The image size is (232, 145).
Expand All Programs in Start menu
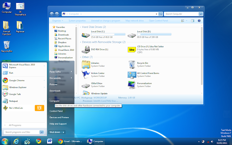(x=15, y=125)
